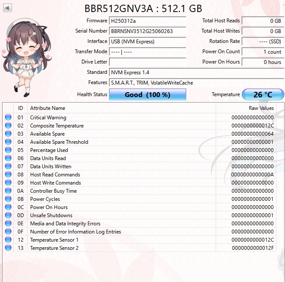Image resolution: width=285 pixels, height=282 pixels.
Task: Select the Critical Warning attribute name
Action: 48,118
